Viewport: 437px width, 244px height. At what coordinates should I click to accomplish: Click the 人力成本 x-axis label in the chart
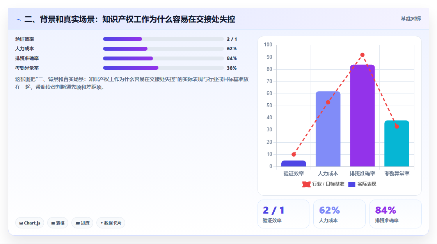pos(328,173)
